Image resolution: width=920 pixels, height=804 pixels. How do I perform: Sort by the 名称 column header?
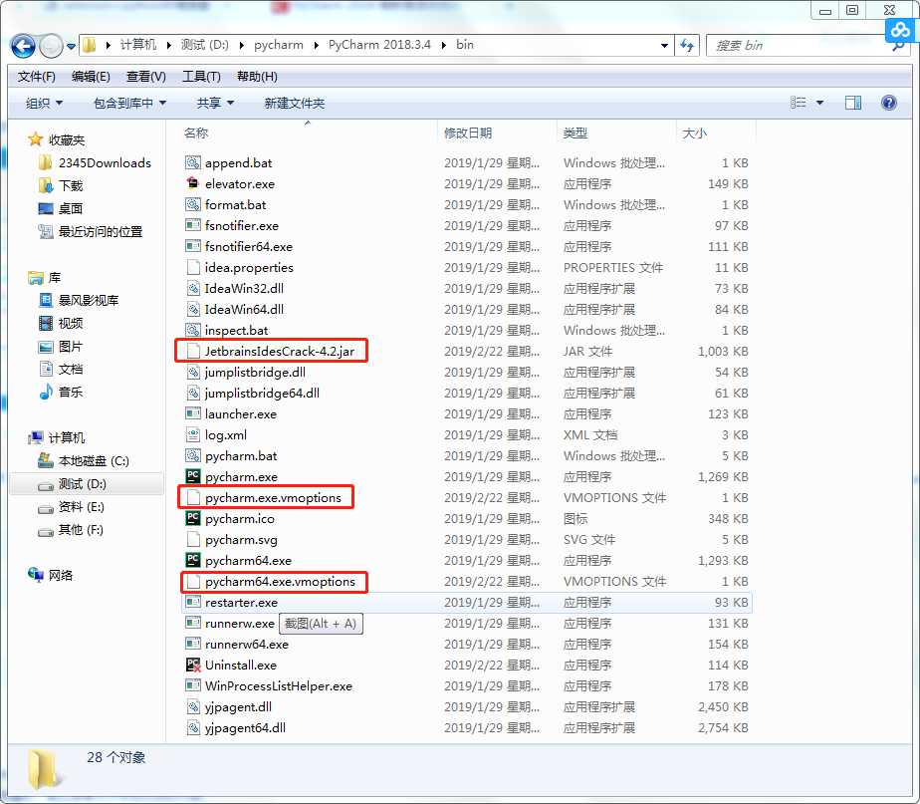coord(196,134)
